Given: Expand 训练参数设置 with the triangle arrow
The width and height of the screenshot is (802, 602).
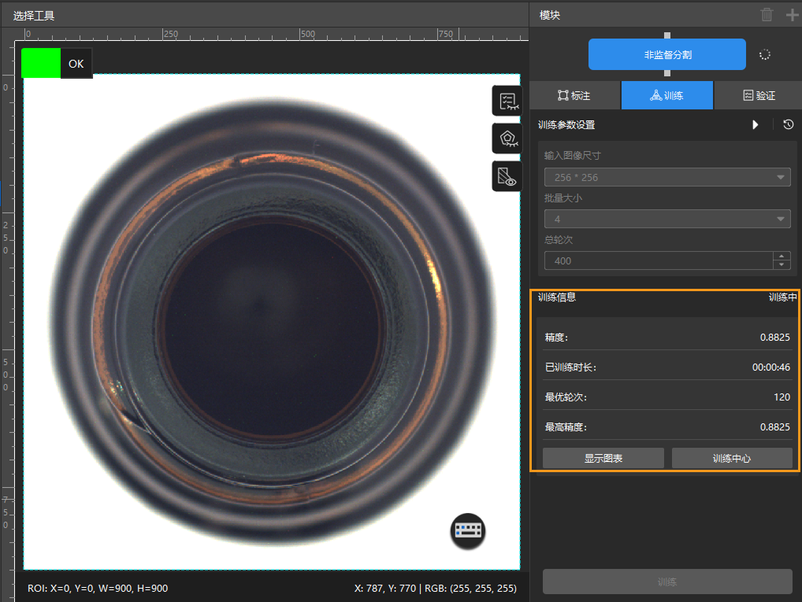Looking at the screenshot, I should [755, 124].
